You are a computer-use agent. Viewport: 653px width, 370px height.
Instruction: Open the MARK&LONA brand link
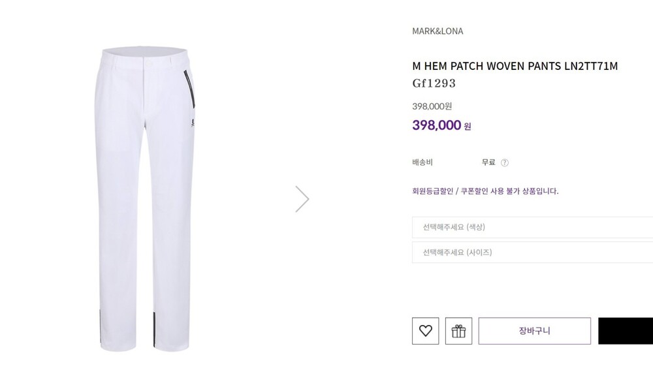click(x=438, y=31)
